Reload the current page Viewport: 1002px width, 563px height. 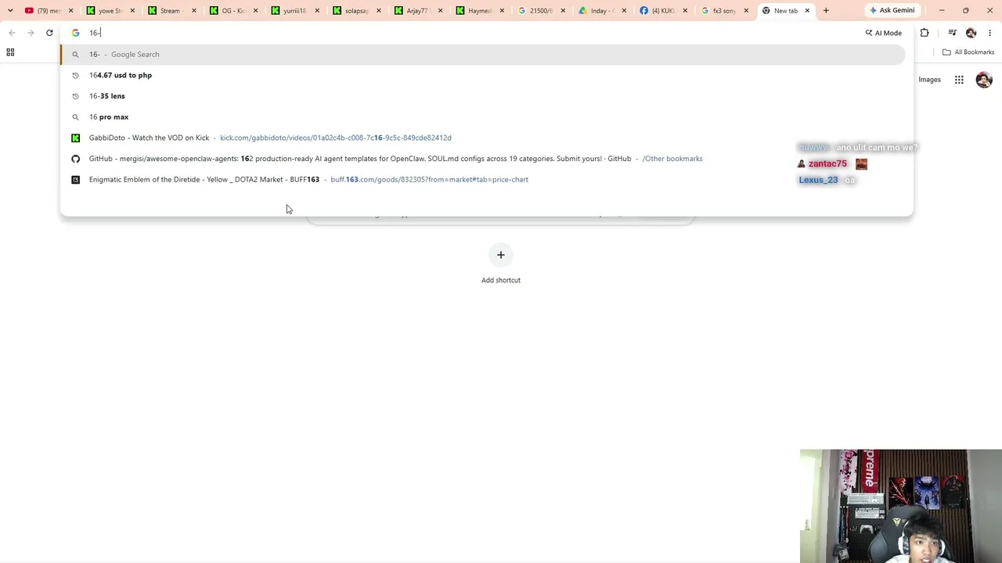point(49,33)
